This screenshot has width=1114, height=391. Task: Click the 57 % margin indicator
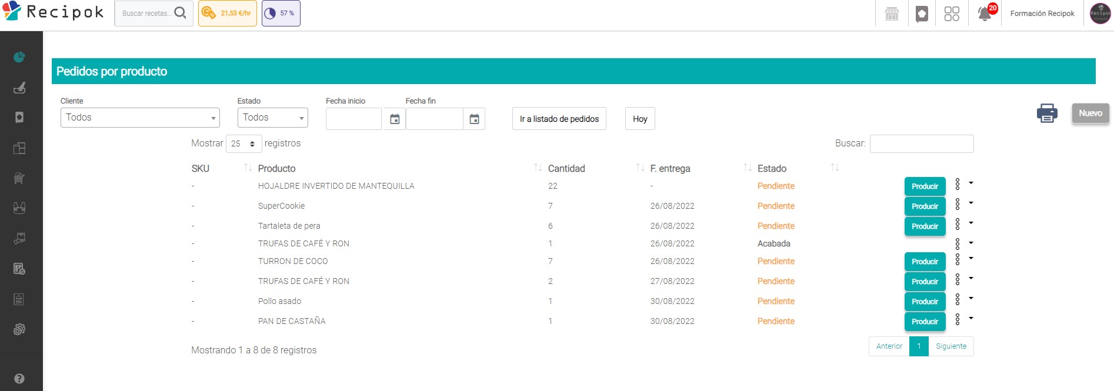click(281, 13)
